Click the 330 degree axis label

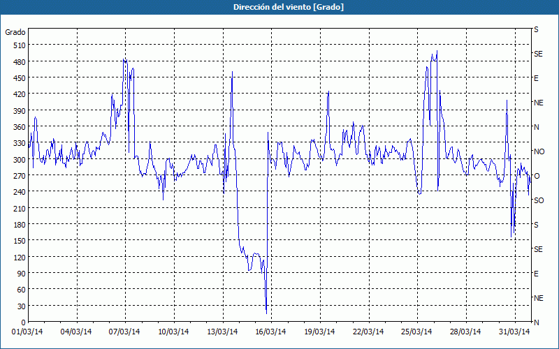(x=20, y=143)
